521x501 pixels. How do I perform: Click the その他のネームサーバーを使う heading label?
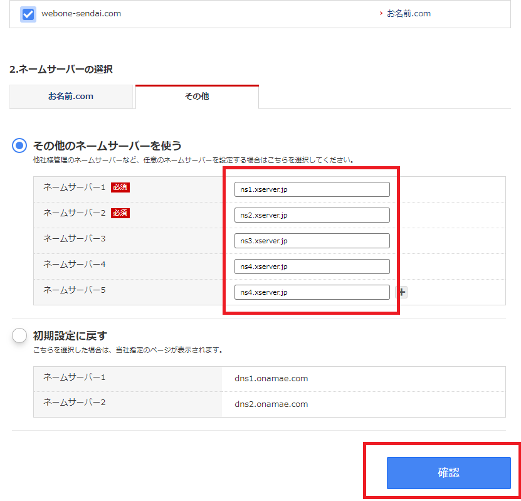(107, 145)
